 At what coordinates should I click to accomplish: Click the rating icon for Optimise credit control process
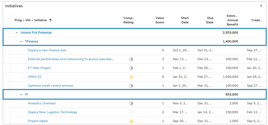[131, 86]
